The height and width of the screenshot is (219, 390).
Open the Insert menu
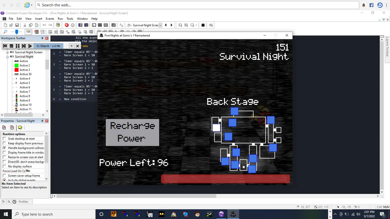pos(39,19)
